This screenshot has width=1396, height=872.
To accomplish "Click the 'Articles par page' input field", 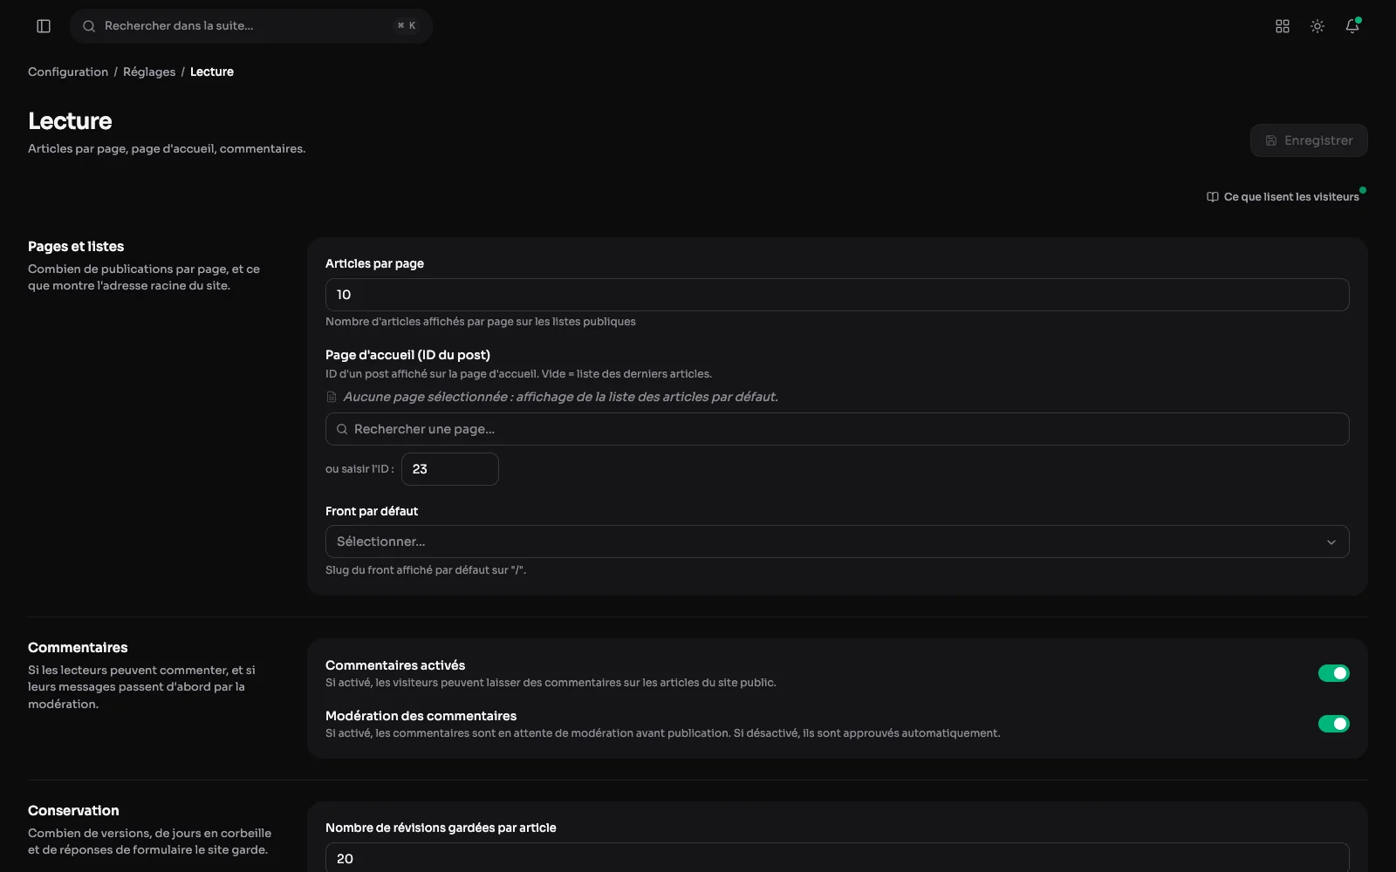I will [838, 295].
